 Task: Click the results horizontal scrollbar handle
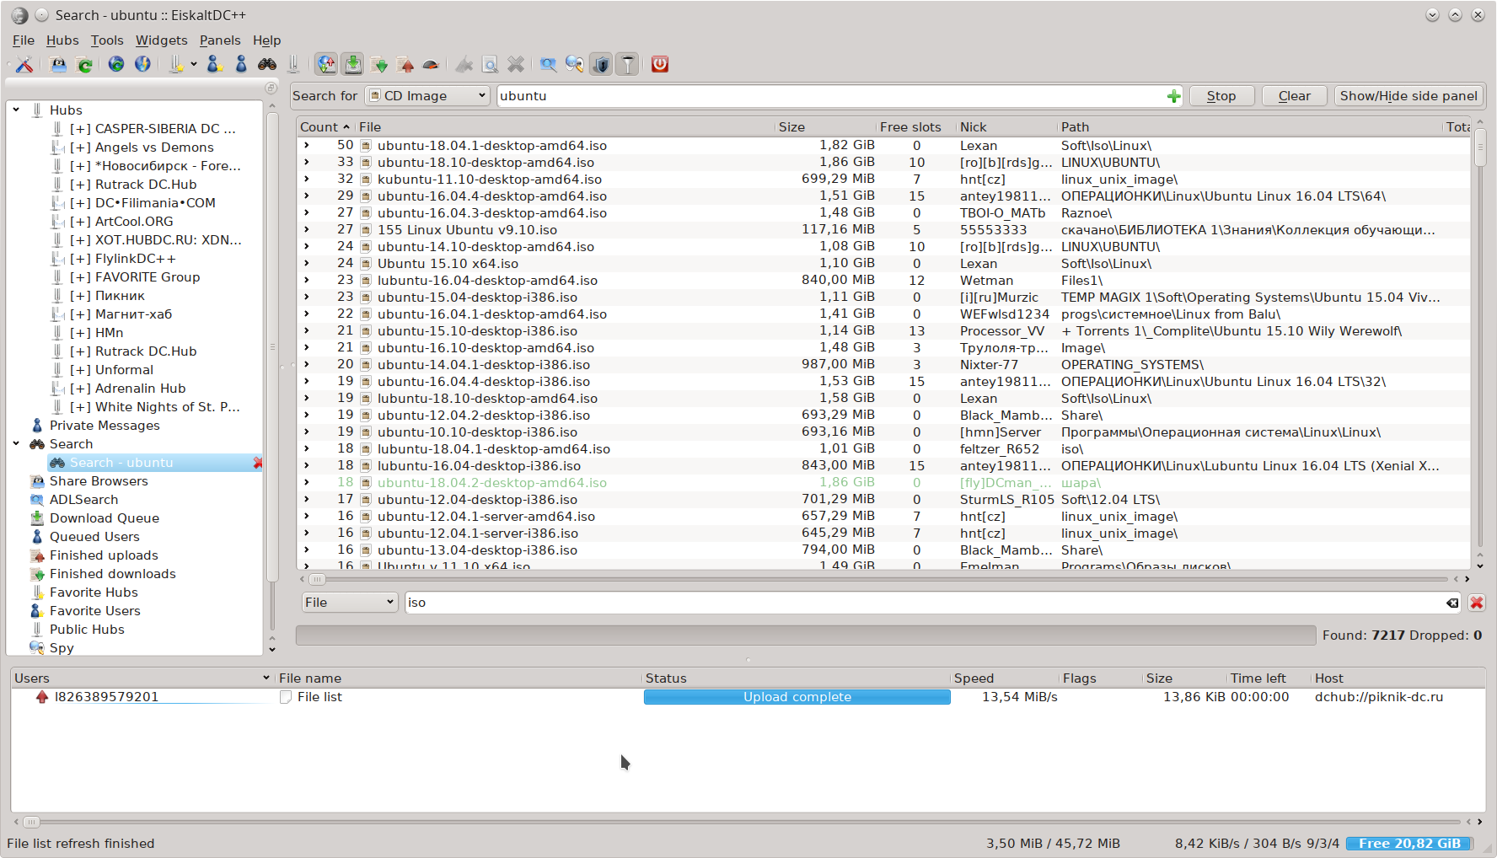(317, 579)
